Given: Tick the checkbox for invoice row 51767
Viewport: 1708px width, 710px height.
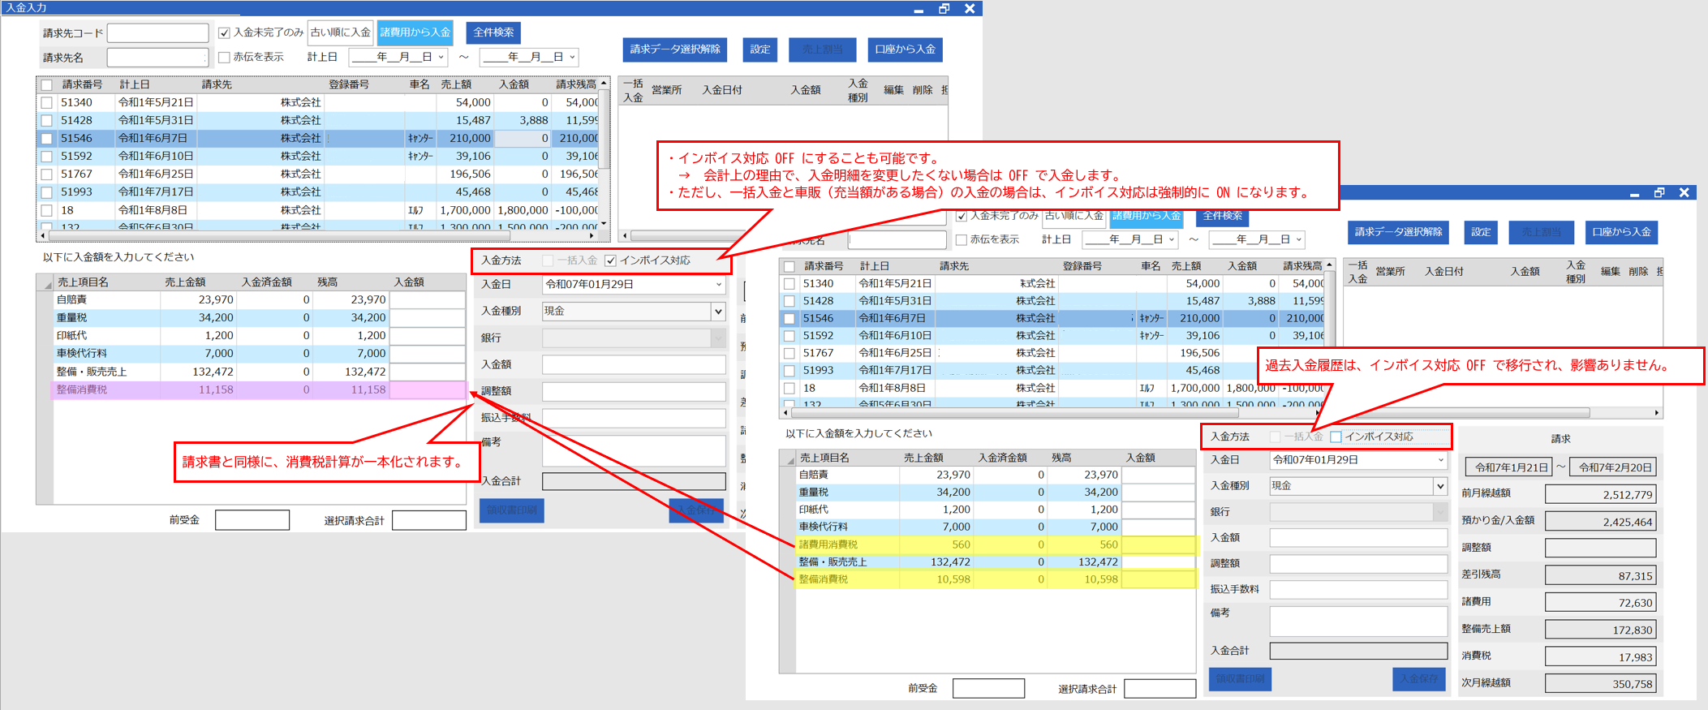Looking at the screenshot, I should (x=47, y=174).
